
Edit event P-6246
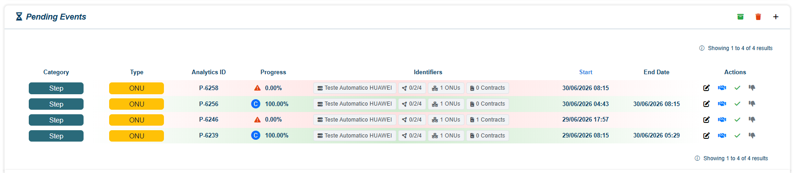click(706, 120)
